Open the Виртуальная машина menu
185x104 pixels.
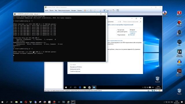64,10
